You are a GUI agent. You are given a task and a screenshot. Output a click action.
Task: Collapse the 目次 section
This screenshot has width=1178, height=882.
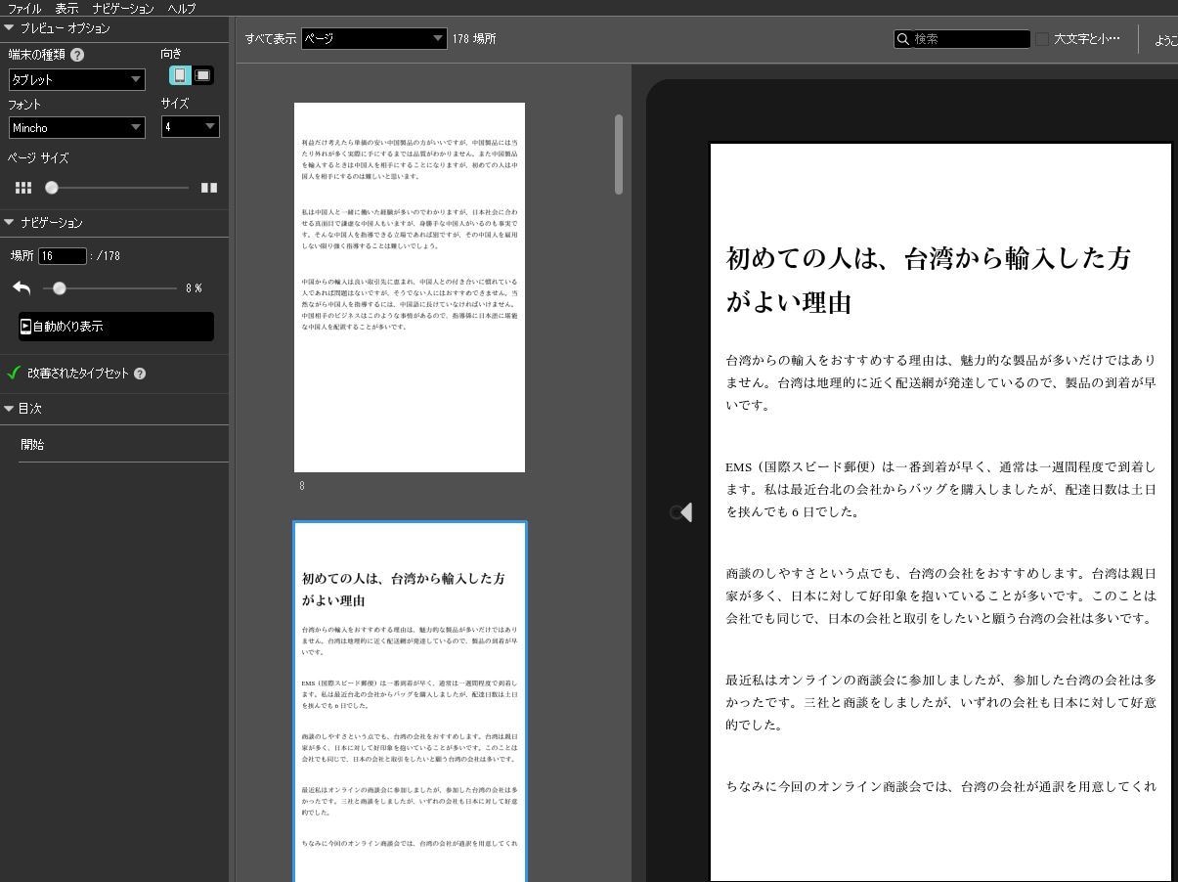pos(9,409)
